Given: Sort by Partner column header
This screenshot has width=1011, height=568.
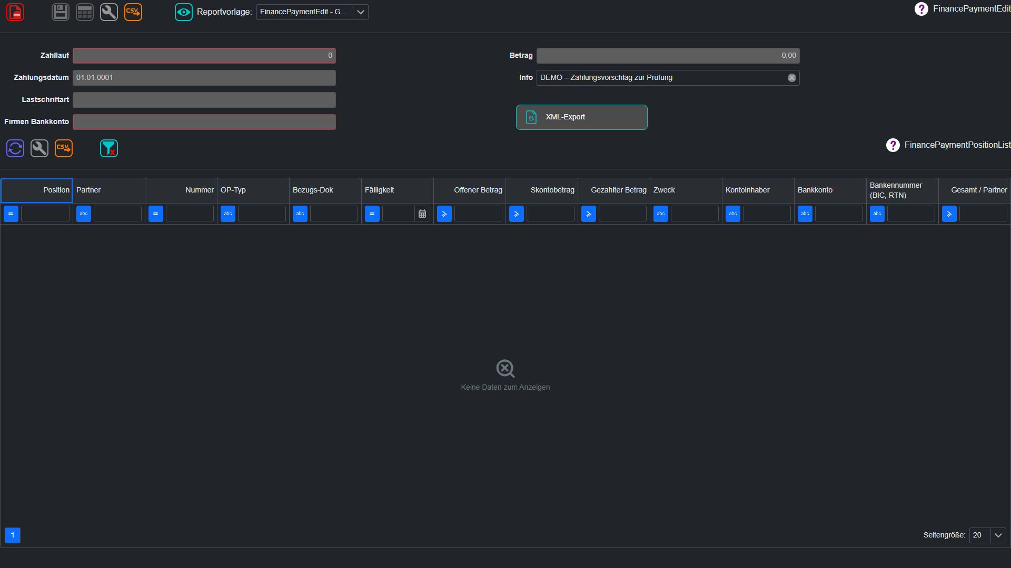Looking at the screenshot, I should [x=109, y=190].
